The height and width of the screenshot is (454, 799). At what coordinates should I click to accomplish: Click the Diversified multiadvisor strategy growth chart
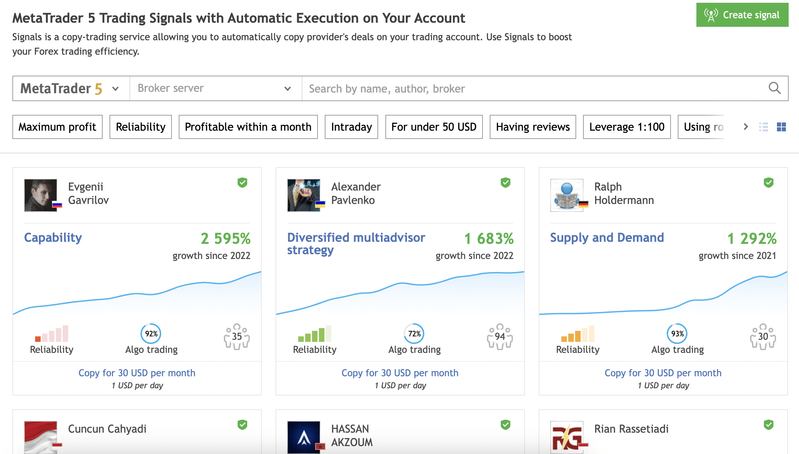click(x=400, y=292)
